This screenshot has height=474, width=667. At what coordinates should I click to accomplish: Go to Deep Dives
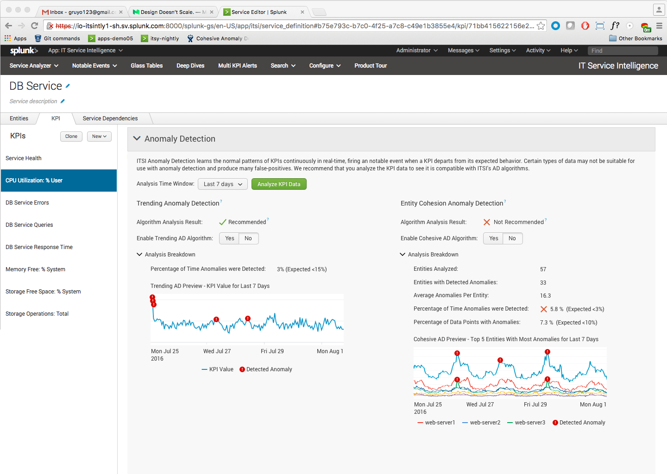pos(190,66)
